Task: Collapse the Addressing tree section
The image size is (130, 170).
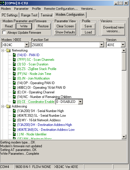Action: point(3,107)
